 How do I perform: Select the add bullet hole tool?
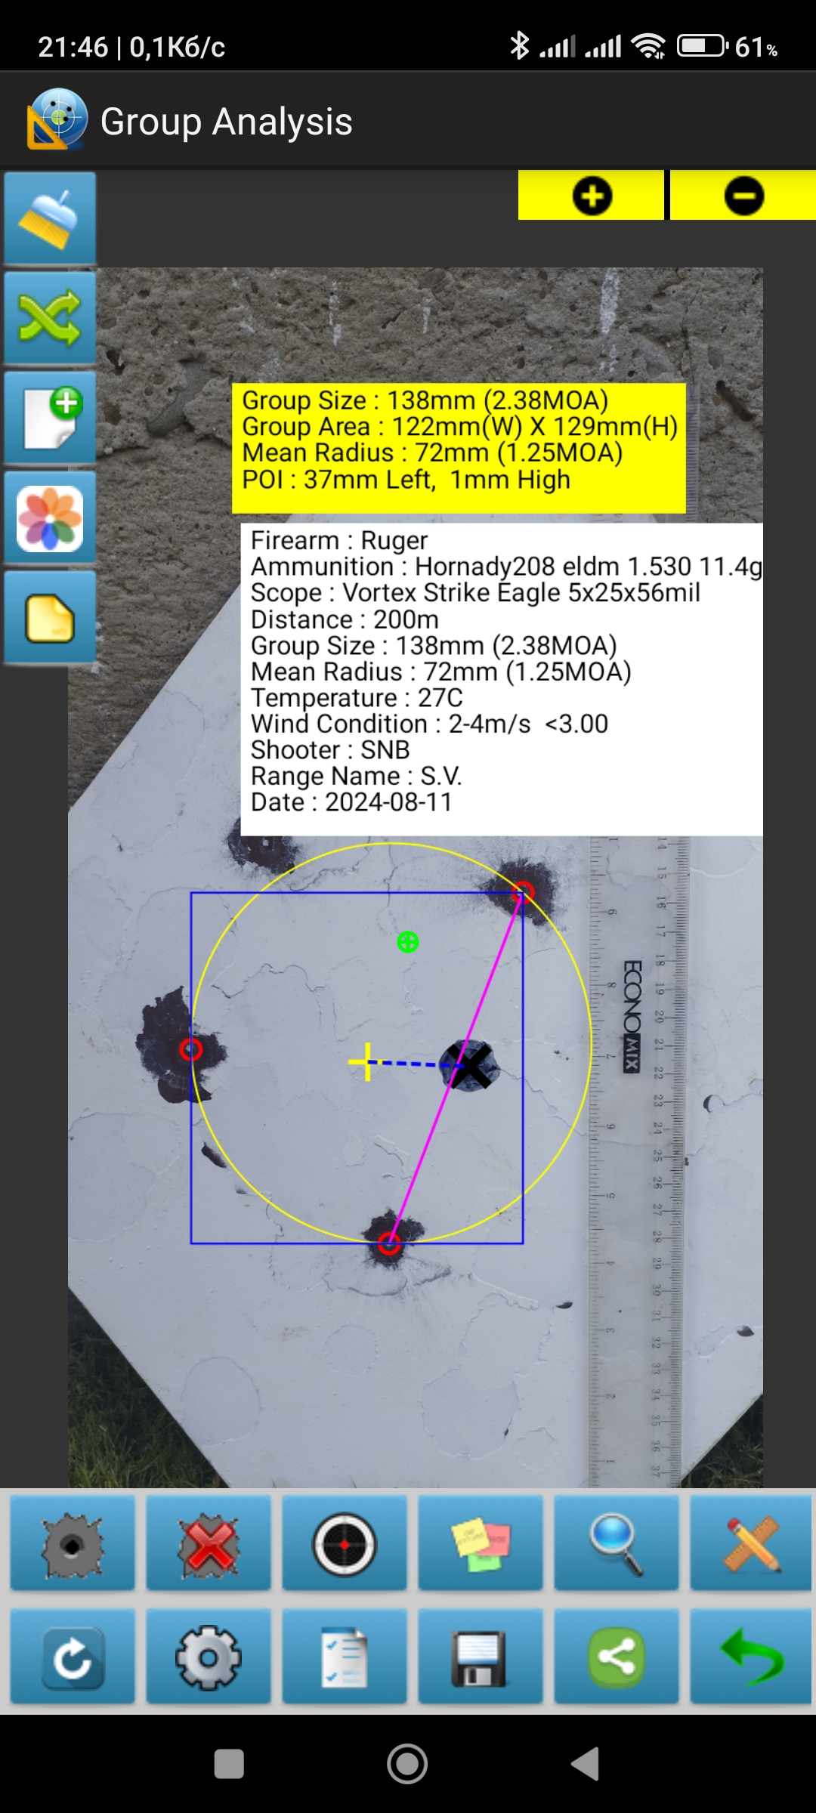click(x=73, y=1543)
